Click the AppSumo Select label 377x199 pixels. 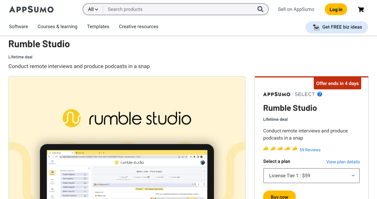point(289,94)
